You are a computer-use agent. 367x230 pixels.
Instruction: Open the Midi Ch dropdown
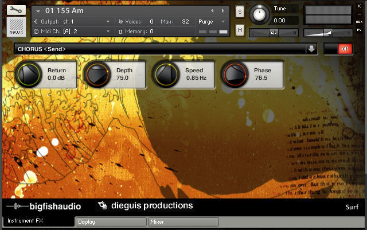(x=108, y=31)
